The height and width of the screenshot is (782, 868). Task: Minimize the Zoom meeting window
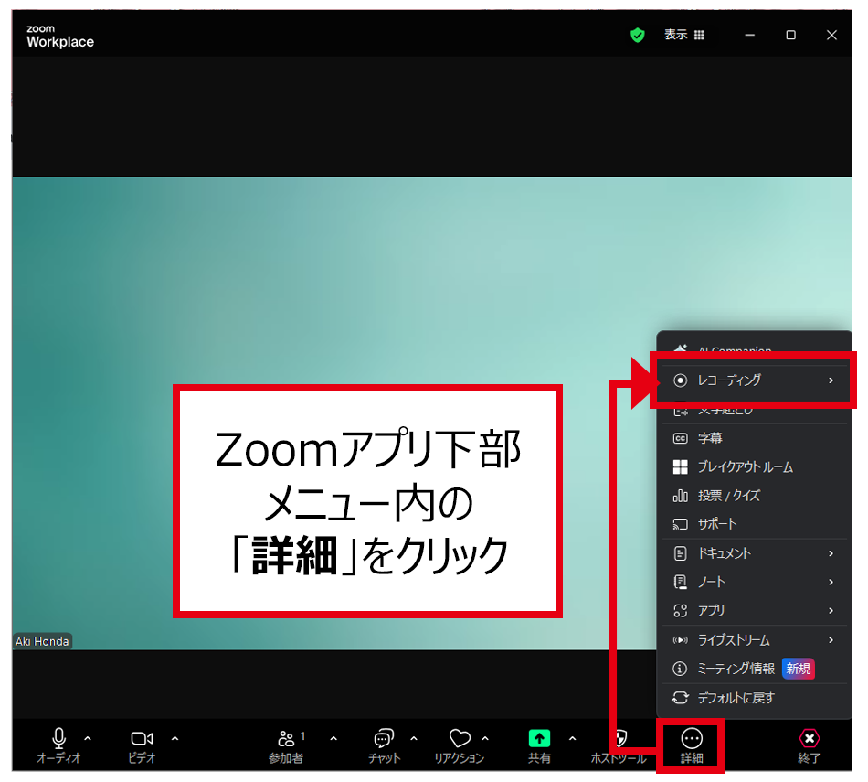pos(749,35)
